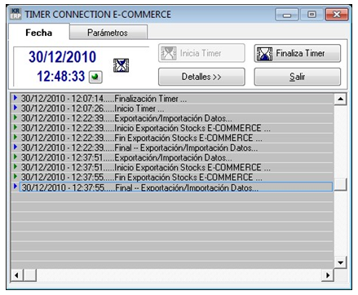Click the horizontal scrollbar thumb

(x=29, y=275)
